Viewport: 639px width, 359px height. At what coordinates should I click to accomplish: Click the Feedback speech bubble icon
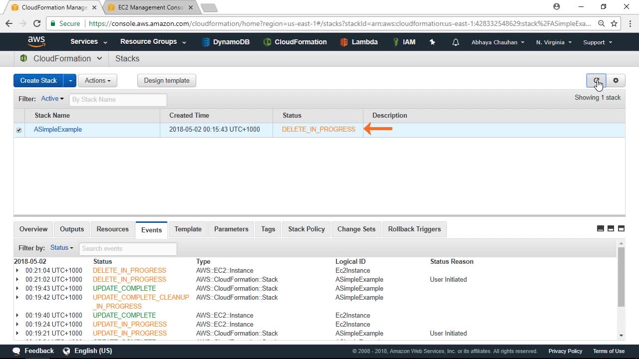coord(16,351)
